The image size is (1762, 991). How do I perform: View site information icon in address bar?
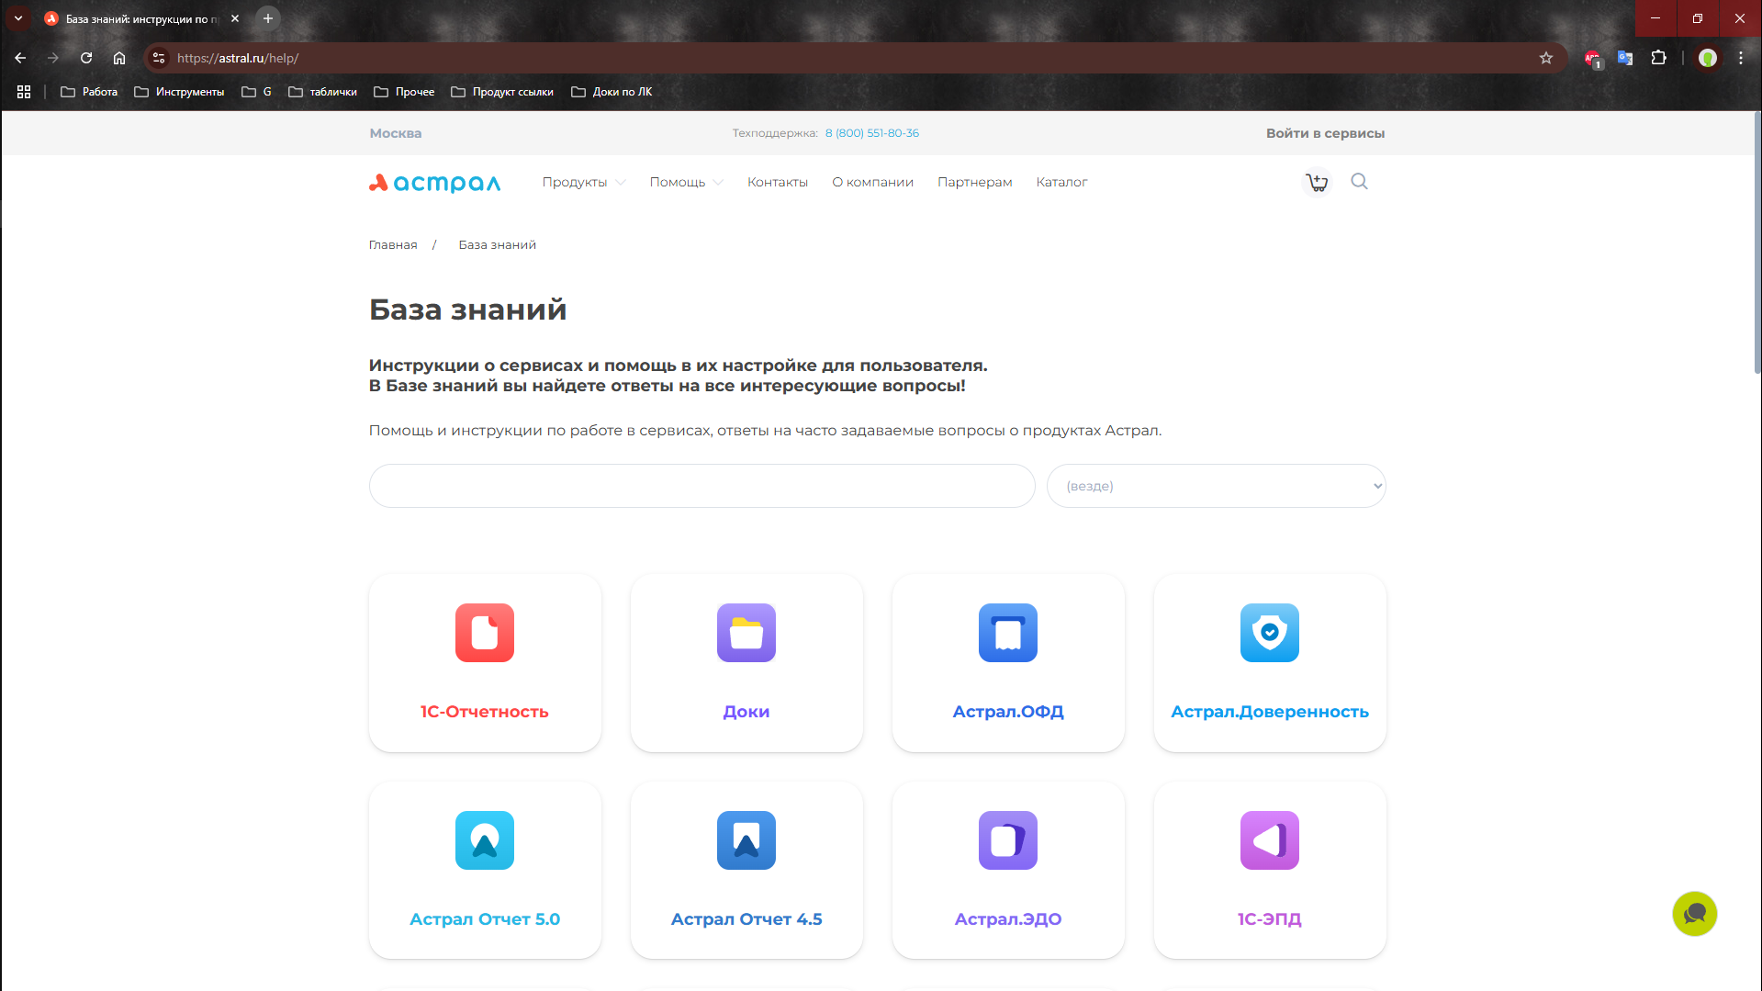159,58
